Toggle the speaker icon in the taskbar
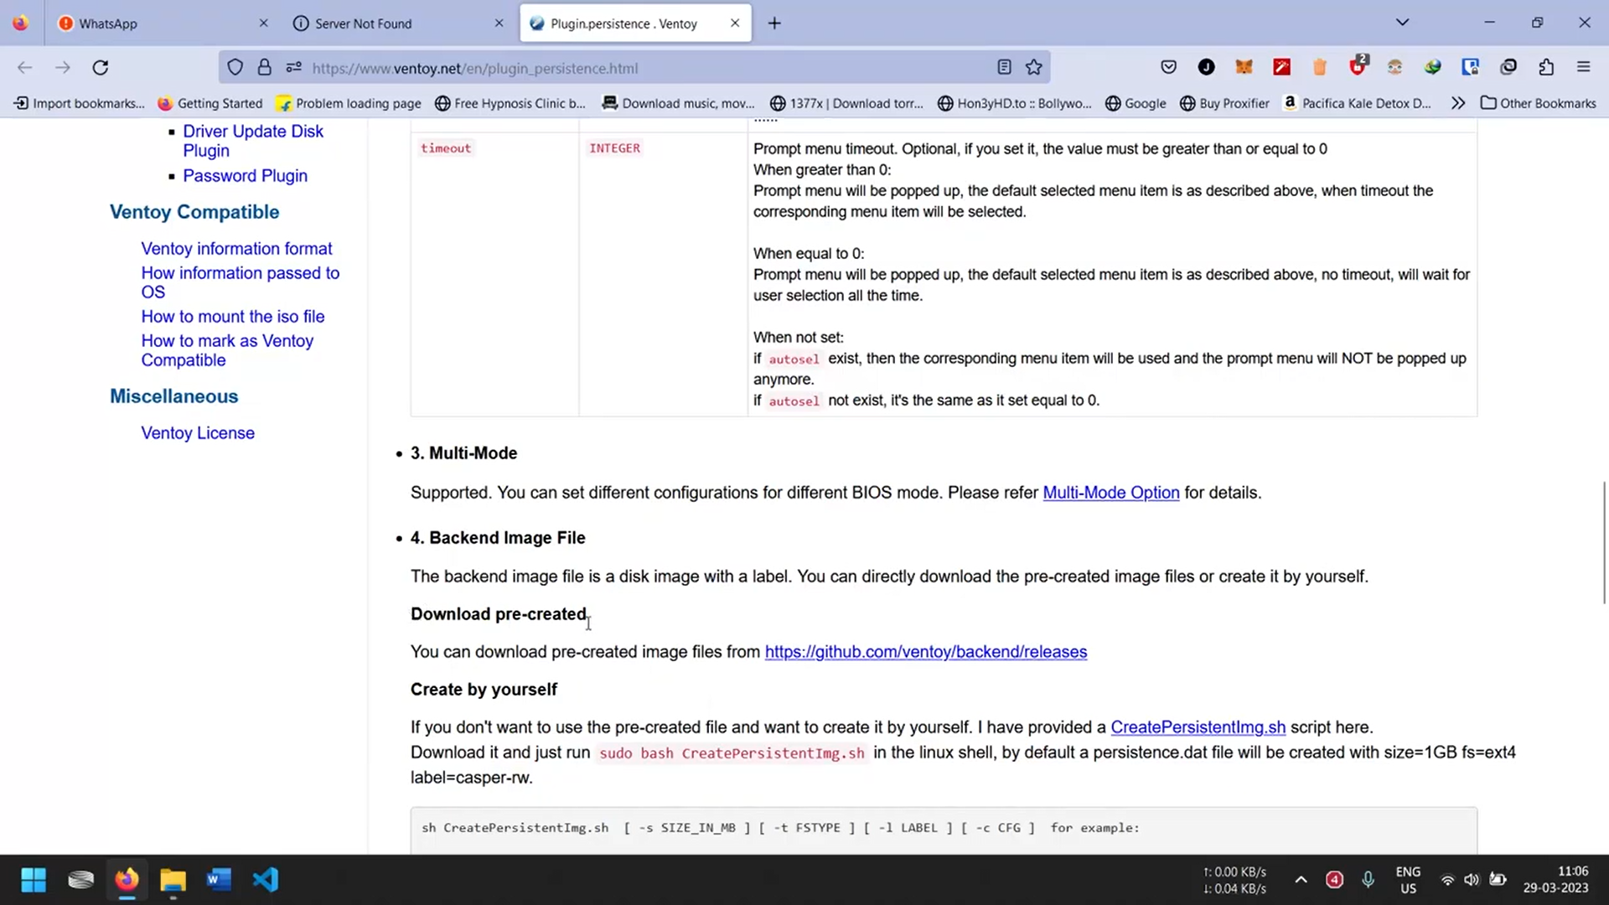The width and height of the screenshot is (1609, 905). [1472, 880]
